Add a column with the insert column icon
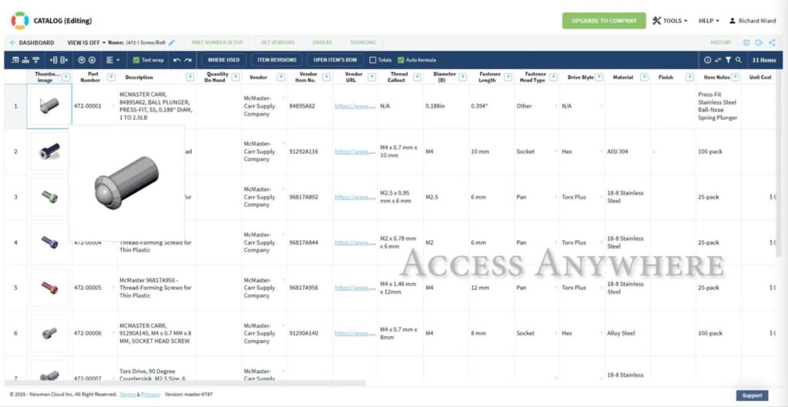Image resolution: width=788 pixels, height=407 pixels. (x=54, y=60)
